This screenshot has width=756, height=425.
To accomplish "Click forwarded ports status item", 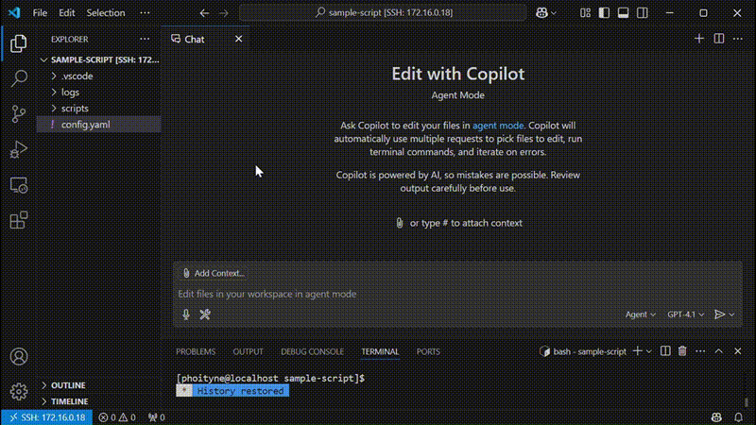I will point(157,417).
